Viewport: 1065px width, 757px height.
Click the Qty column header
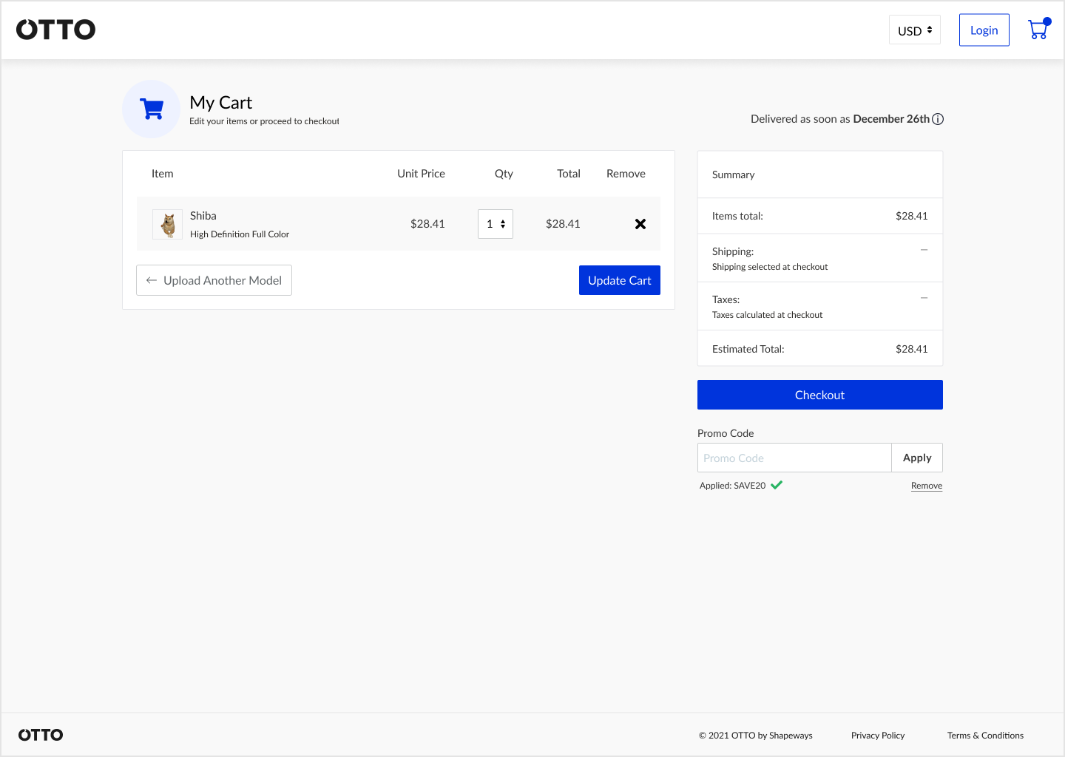(504, 174)
